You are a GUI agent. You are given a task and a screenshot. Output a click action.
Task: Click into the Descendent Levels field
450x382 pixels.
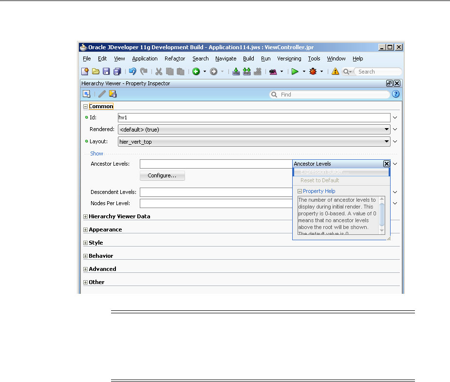pyautogui.click(x=216, y=192)
